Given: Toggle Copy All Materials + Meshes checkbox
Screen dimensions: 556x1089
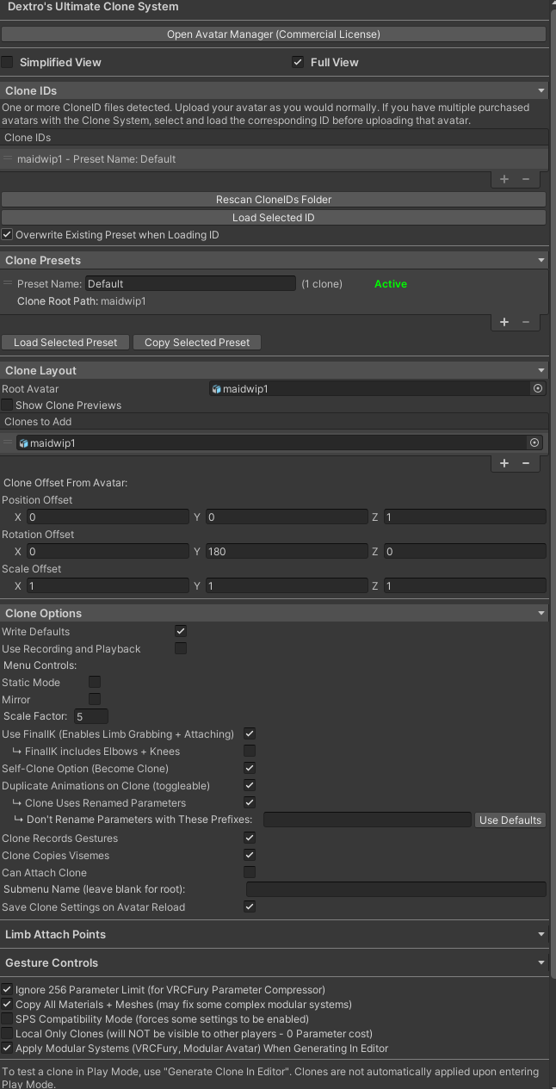Looking at the screenshot, I should (x=7, y=1005).
